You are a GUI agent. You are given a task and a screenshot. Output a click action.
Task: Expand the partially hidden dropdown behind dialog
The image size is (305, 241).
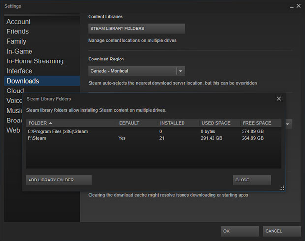point(289,124)
